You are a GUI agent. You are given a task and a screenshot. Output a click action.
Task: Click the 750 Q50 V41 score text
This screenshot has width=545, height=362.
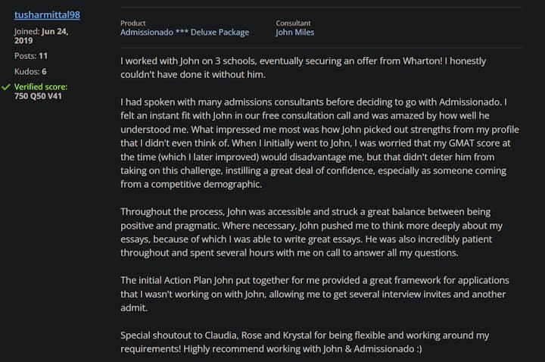click(x=38, y=96)
